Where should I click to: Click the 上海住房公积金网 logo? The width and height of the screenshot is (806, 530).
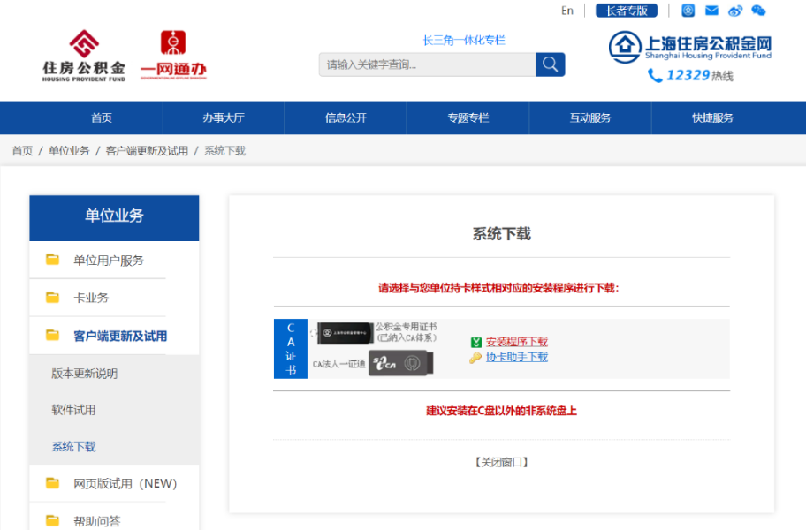tap(690, 46)
